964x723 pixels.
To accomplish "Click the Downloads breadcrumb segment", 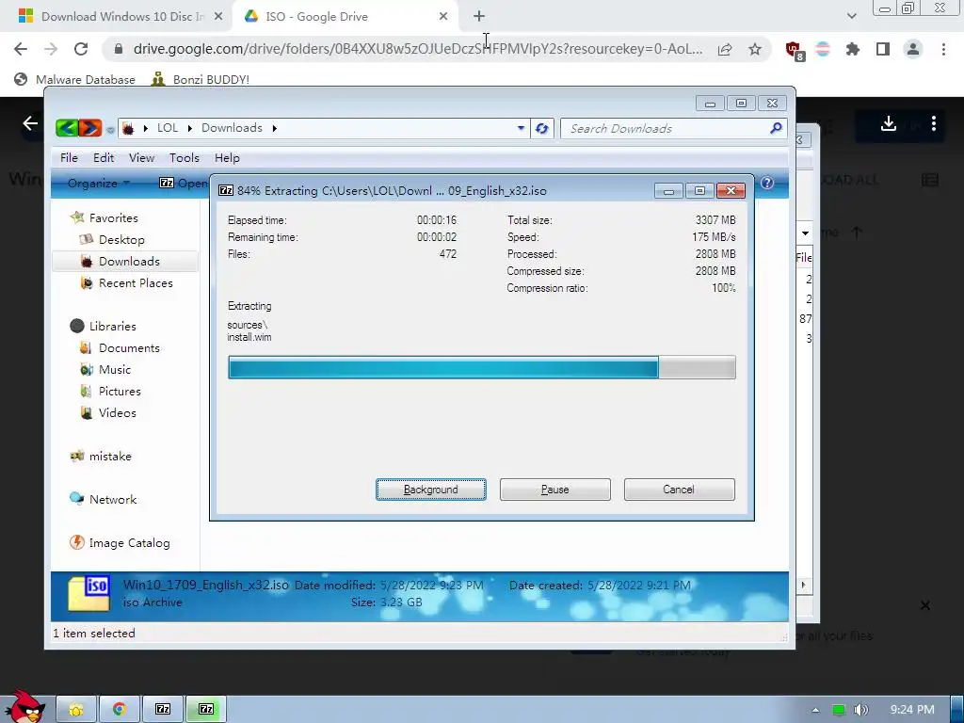I will click(x=232, y=128).
